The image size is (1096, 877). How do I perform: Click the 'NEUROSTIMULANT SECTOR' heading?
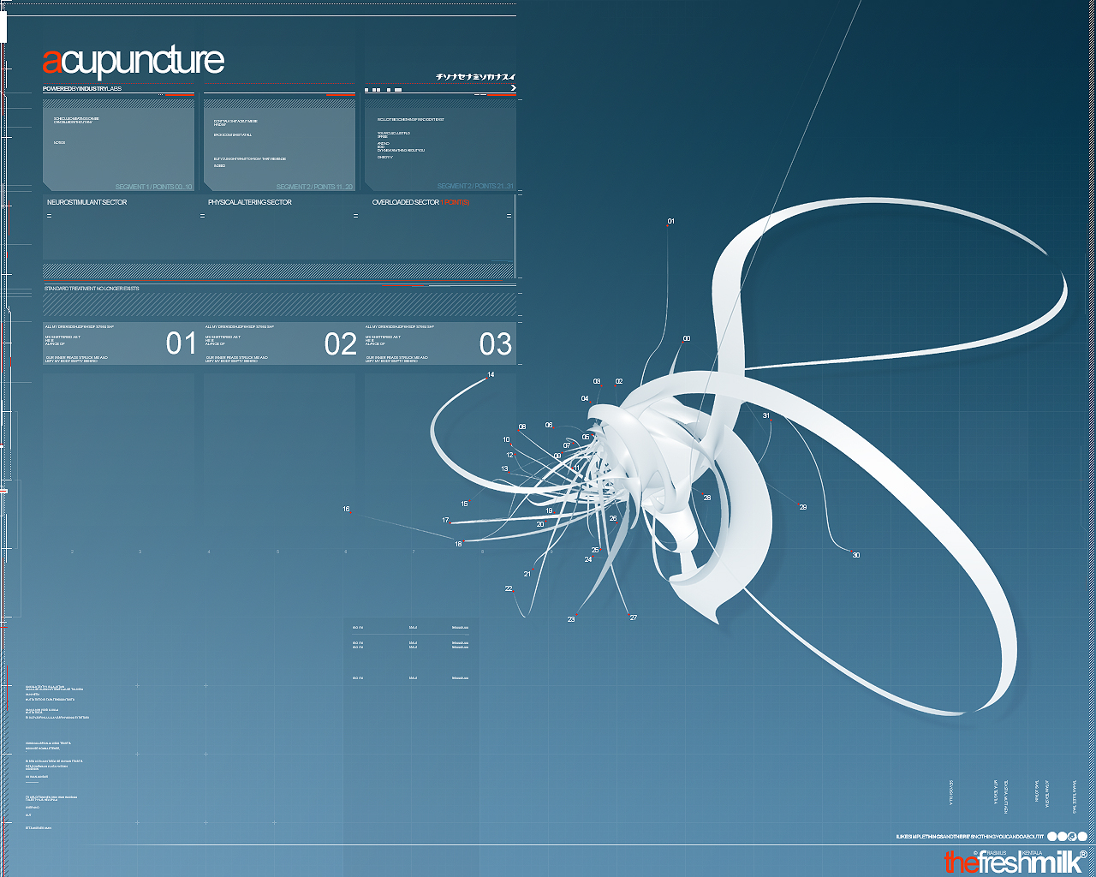tap(86, 203)
